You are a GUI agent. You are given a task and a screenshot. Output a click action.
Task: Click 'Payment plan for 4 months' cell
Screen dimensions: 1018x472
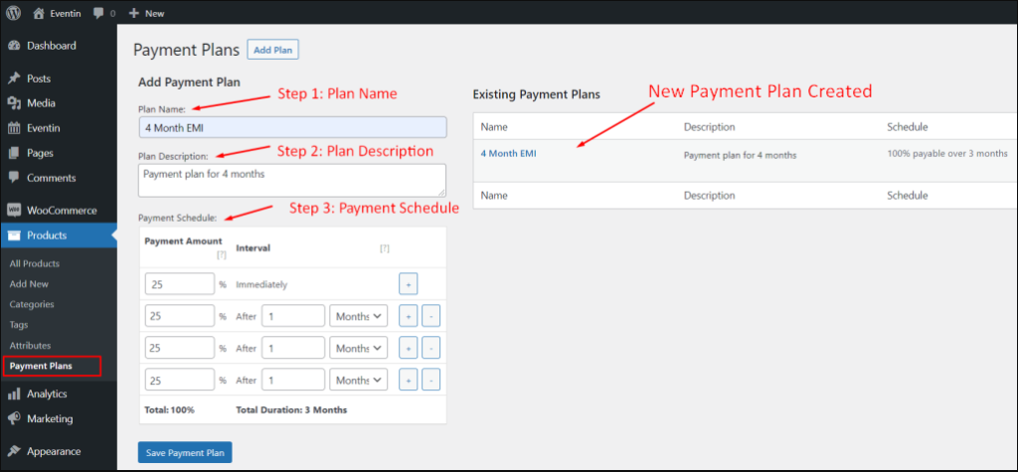[x=740, y=156]
